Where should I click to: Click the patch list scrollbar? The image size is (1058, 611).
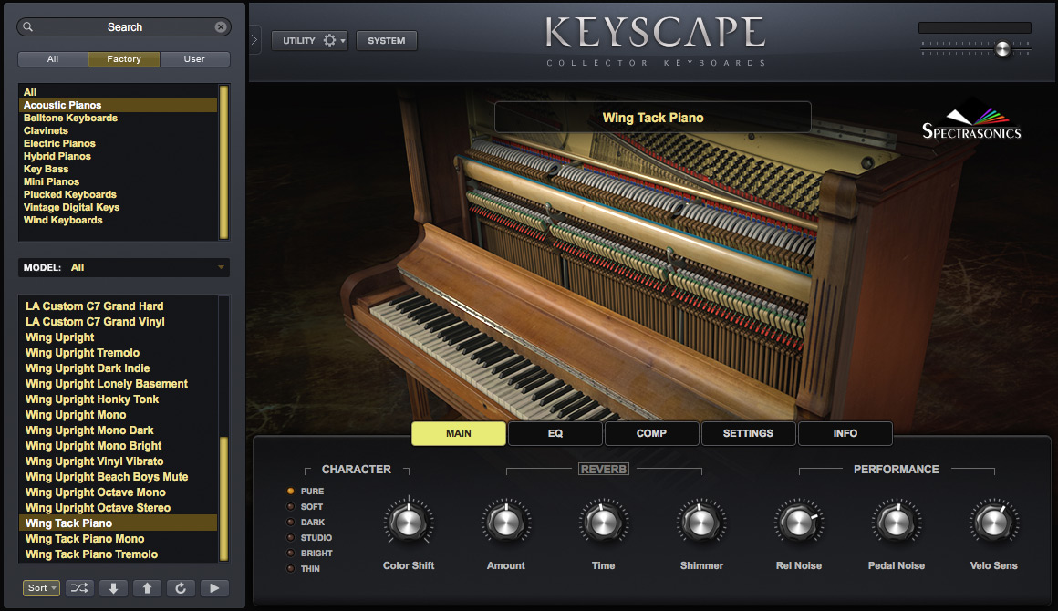(x=223, y=499)
